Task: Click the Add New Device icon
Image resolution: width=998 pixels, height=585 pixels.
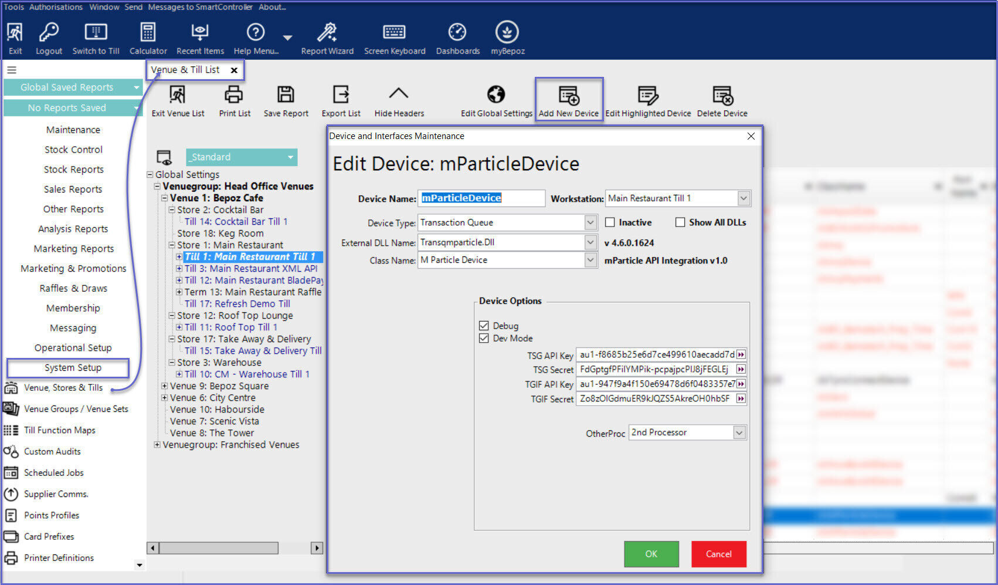Action: (568, 100)
